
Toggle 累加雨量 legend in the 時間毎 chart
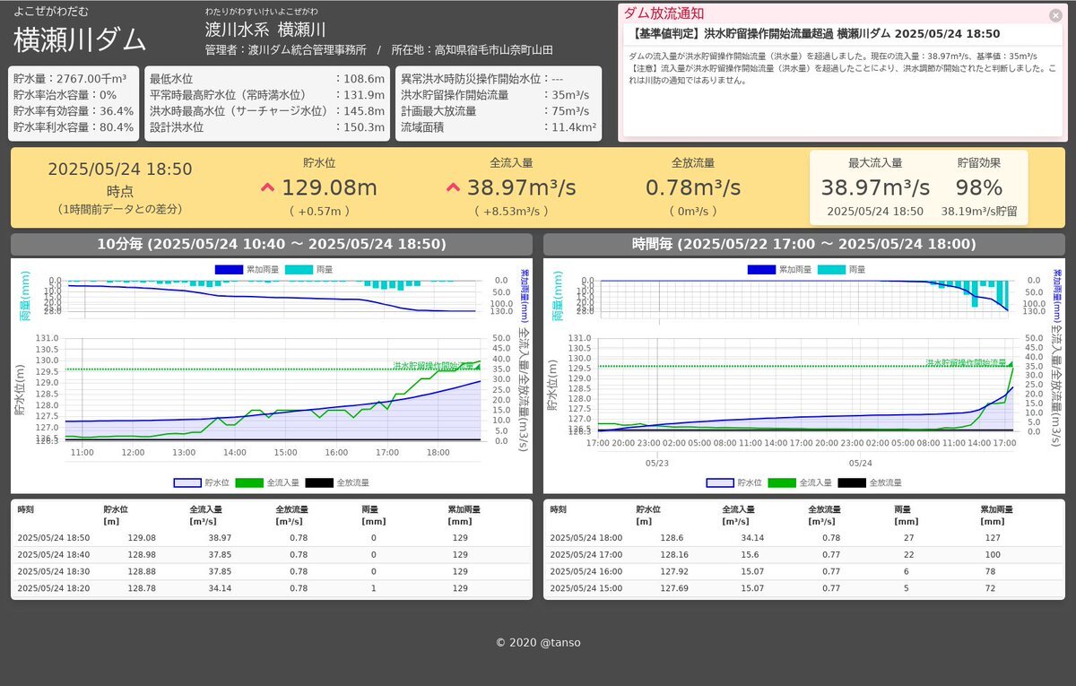[780, 269]
